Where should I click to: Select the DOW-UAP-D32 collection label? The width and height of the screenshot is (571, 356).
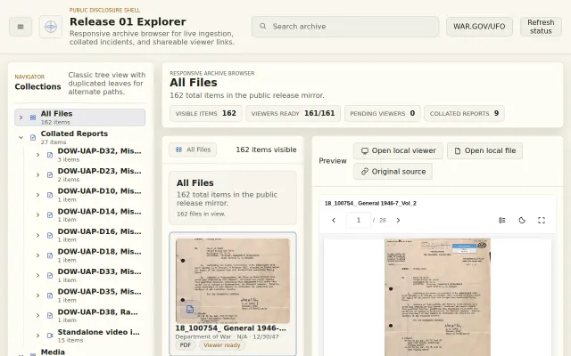point(99,151)
